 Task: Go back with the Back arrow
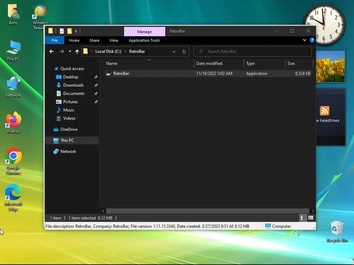52,51
